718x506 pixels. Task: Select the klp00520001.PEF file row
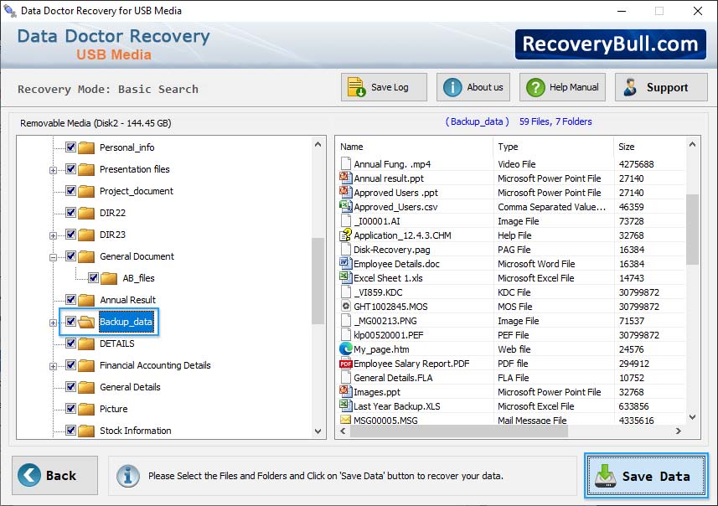pyautogui.click(x=512, y=335)
